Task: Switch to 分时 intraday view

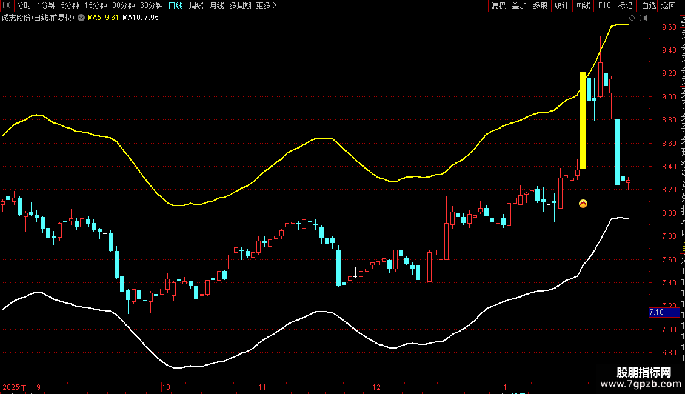Action: (x=24, y=5)
